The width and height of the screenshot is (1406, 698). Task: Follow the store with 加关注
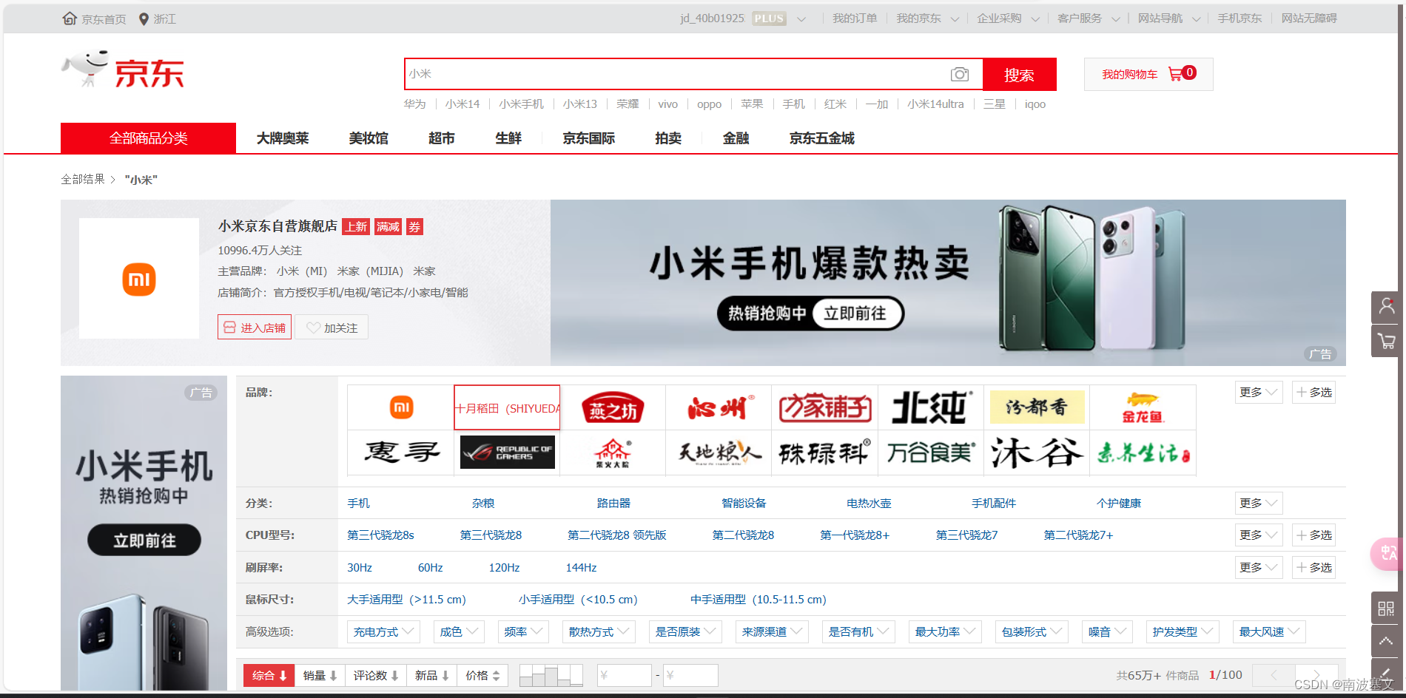(332, 328)
